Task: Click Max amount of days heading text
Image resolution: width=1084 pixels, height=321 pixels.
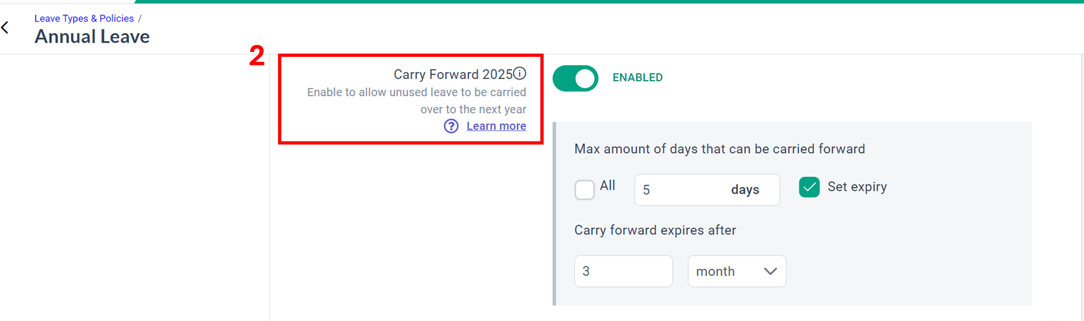Action: 720,149
